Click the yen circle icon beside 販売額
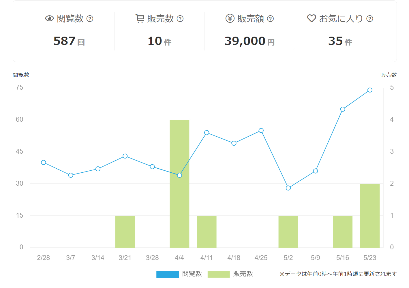This screenshot has width=409, height=288. coord(230,19)
